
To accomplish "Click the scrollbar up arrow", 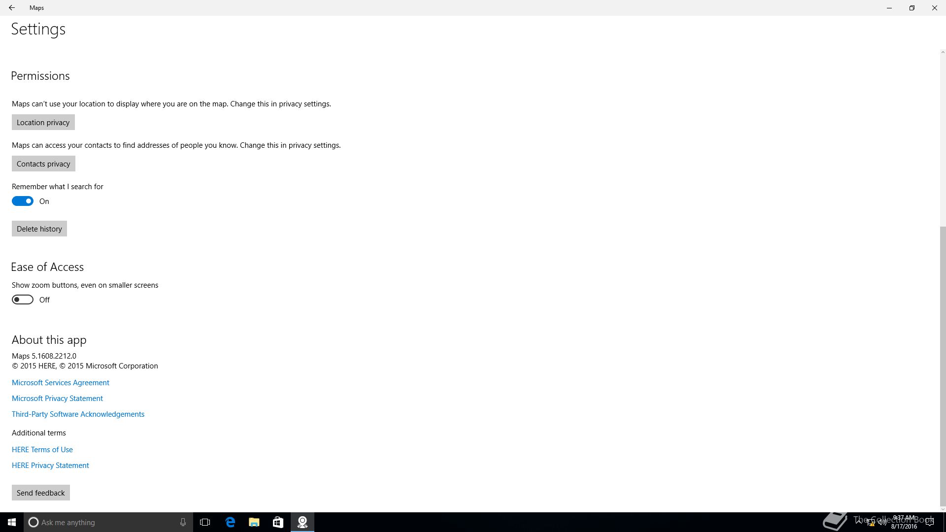I will (x=943, y=52).
